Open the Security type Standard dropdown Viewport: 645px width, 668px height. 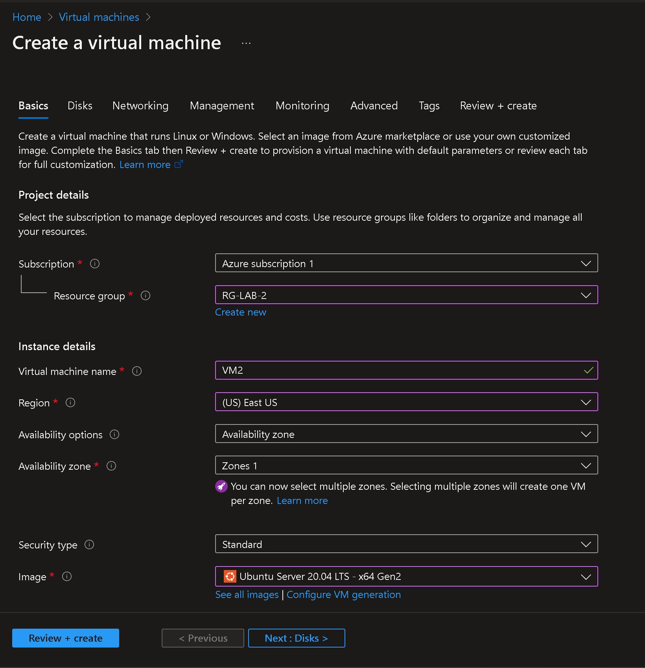coord(406,544)
